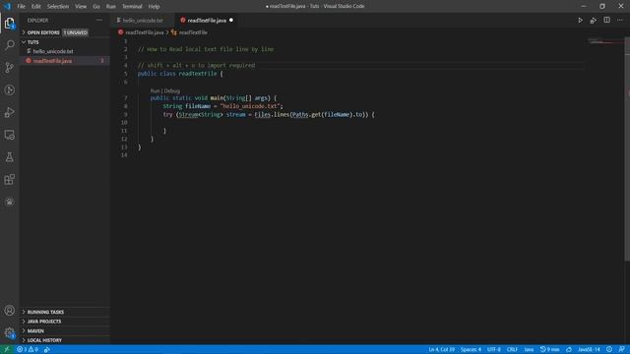Place cursor on the fileName string line
Screen dimensions: 630x354
[x=223, y=106]
